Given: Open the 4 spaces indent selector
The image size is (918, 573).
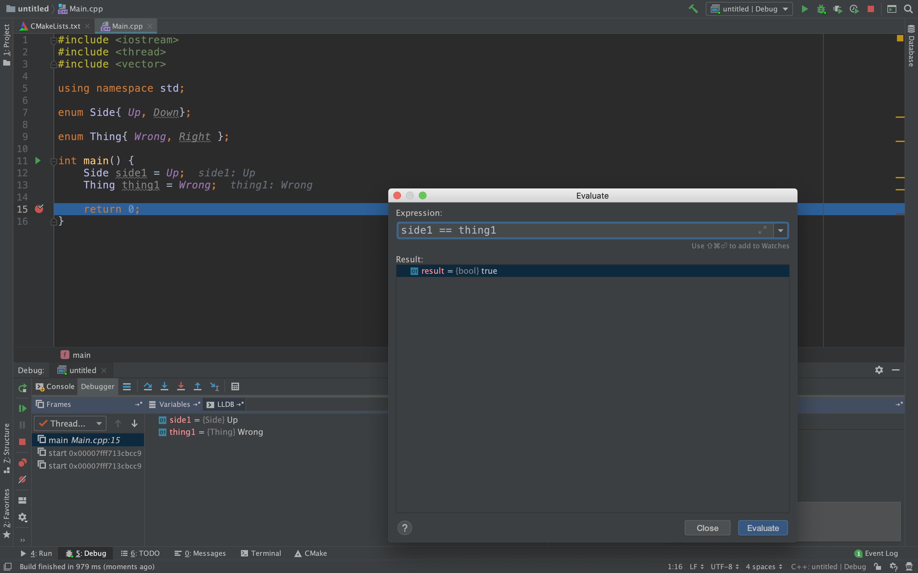Looking at the screenshot, I should click(x=764, y=566).
